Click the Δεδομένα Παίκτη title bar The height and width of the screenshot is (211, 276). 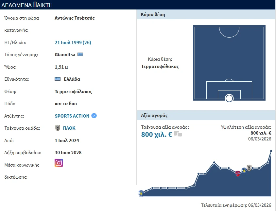coord(138,5)
